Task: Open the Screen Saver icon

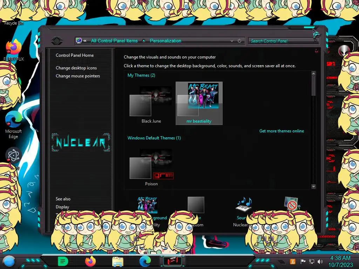Action: [x=292, y=204]
